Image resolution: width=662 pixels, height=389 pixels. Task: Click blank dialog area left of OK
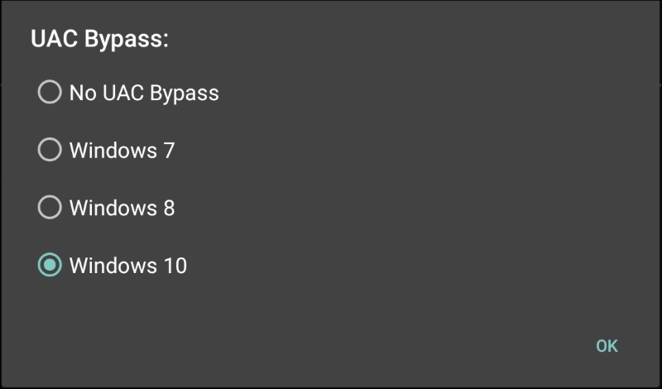coord(331,345)
